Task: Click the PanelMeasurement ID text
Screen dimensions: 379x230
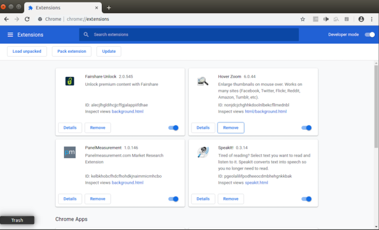Action: pos(123,176)
